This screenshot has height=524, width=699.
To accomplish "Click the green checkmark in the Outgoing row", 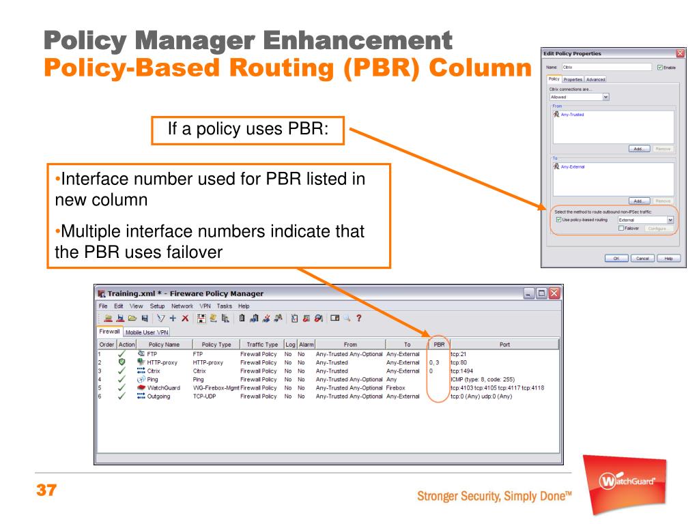I will (122, 396).
